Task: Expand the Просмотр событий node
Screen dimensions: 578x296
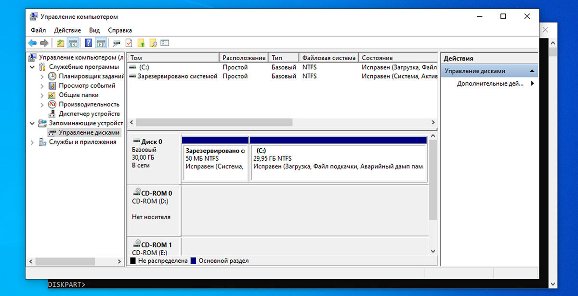Action: coord(42,86)
